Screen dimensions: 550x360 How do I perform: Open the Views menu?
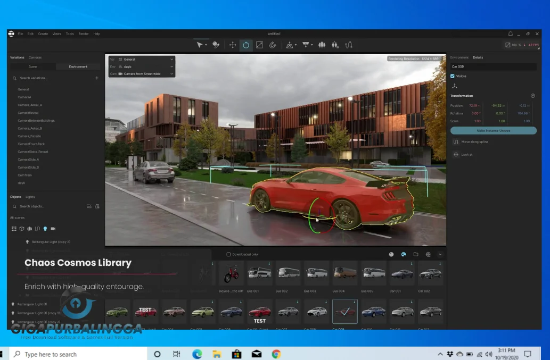pyautogui.click(x=56, y=34)
